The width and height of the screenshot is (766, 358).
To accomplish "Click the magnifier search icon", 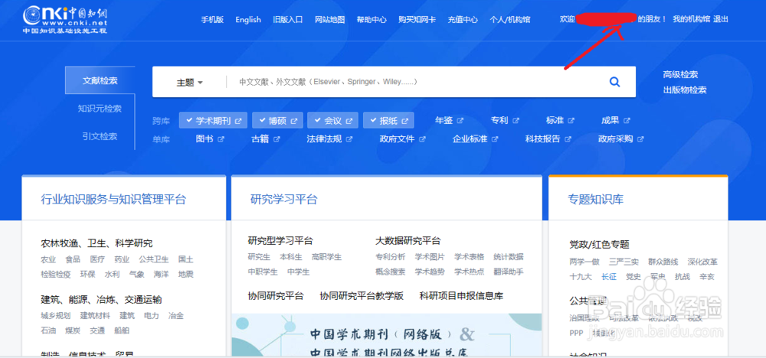I will 614,82.
